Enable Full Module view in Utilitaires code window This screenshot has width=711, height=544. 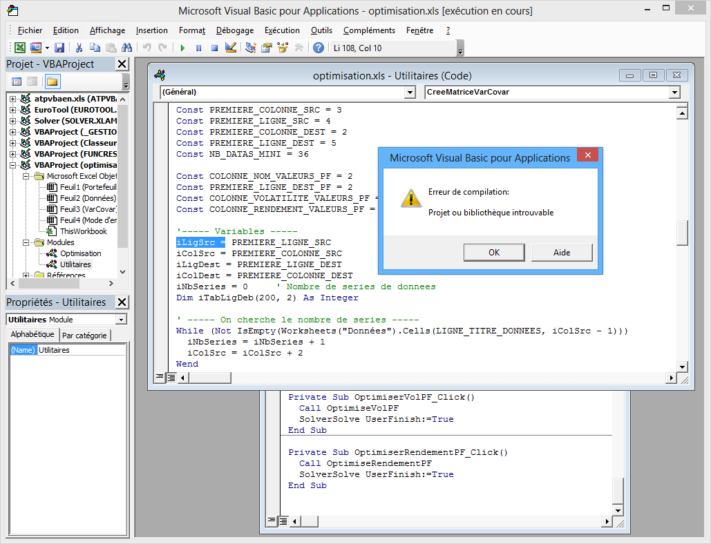tap(171, 377)
